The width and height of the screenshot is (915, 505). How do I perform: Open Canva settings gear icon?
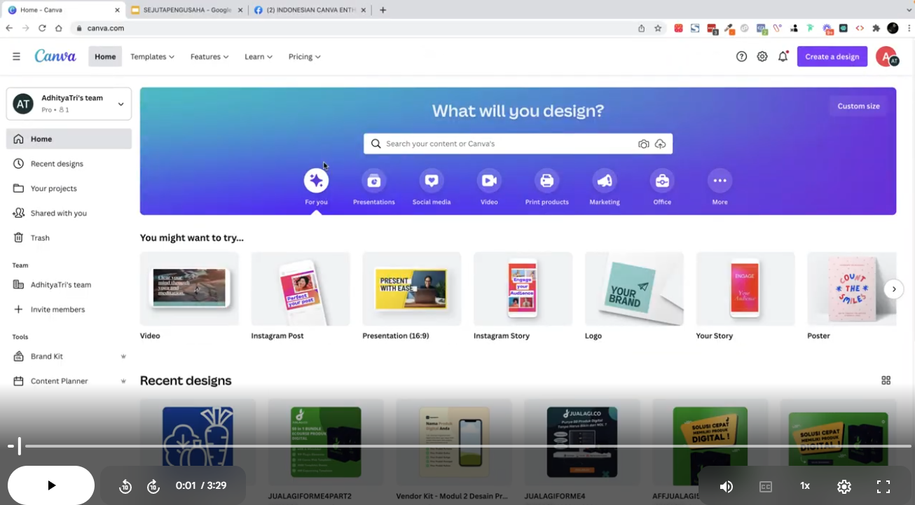pyautogui.click(x=762, y=57)
